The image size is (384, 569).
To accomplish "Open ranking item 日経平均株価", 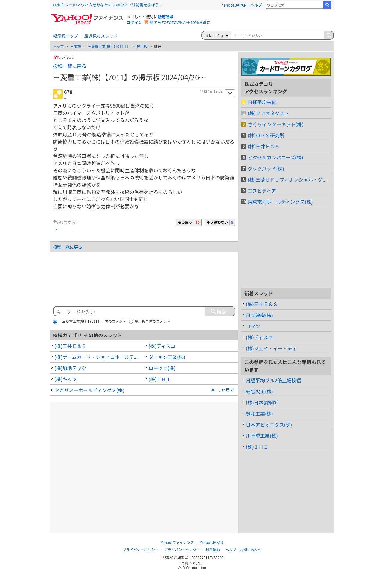I will tap(262, 102).
